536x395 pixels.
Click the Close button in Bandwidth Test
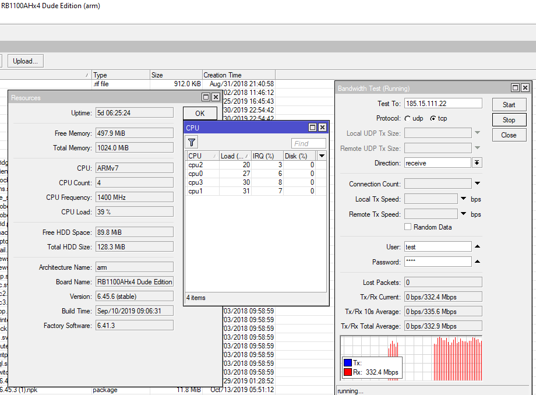point(509,135)
